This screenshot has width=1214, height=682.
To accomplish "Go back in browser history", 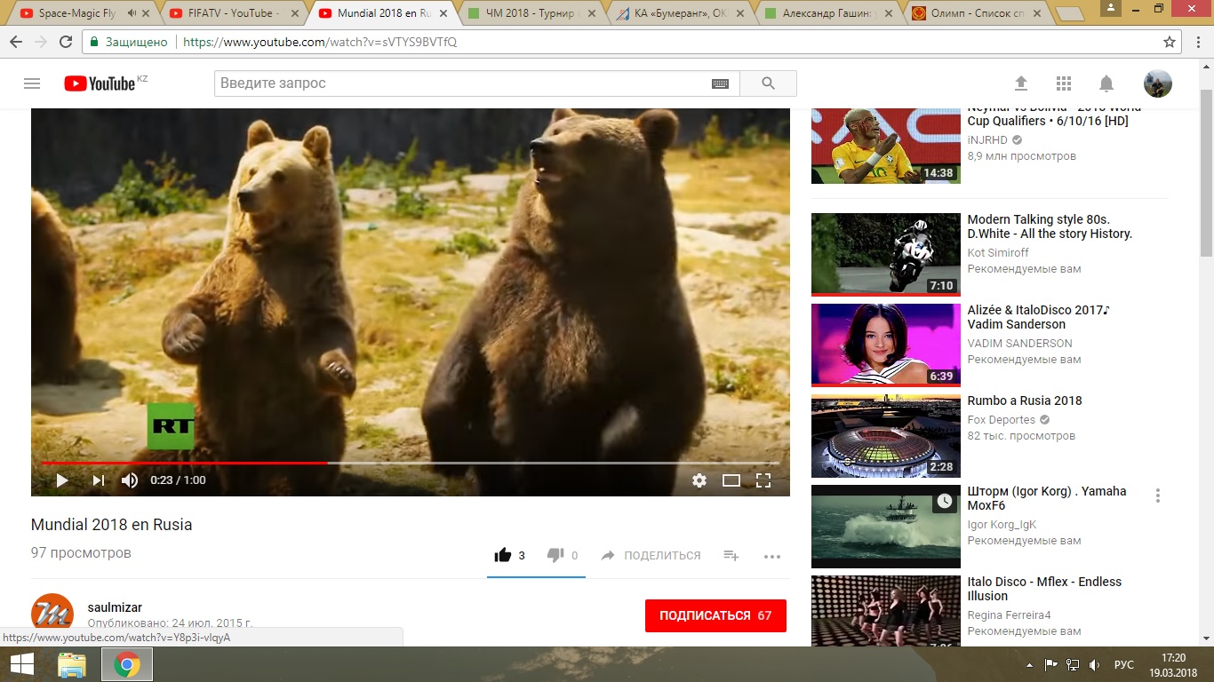I will [16, 42].
